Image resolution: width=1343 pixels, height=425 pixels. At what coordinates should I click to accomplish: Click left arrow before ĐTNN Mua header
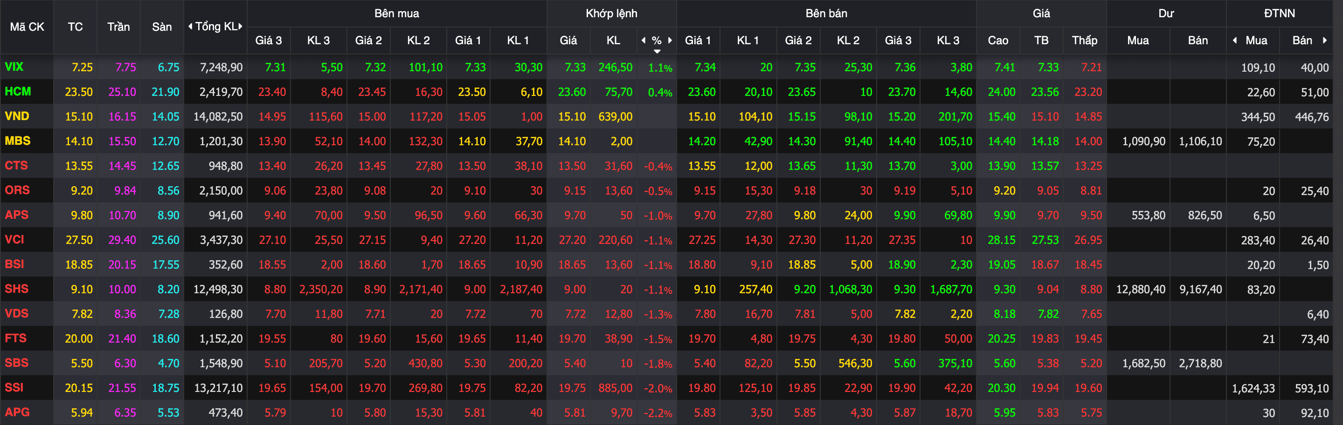1234,40
